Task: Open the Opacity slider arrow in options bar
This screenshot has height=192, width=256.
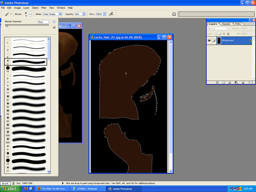Action: (x=84, y=14)
